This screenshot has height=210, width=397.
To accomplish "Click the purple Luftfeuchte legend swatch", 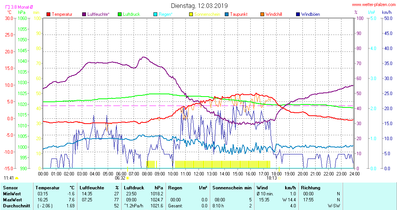I will (x=84, y=14).
